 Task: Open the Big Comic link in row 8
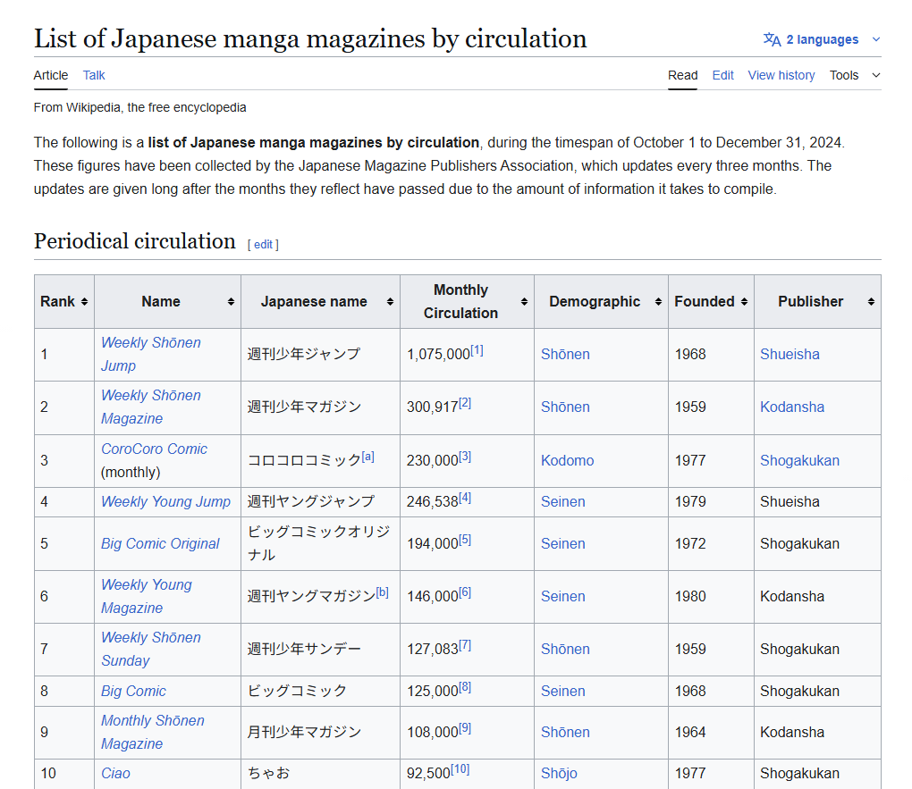coord(133,692)
